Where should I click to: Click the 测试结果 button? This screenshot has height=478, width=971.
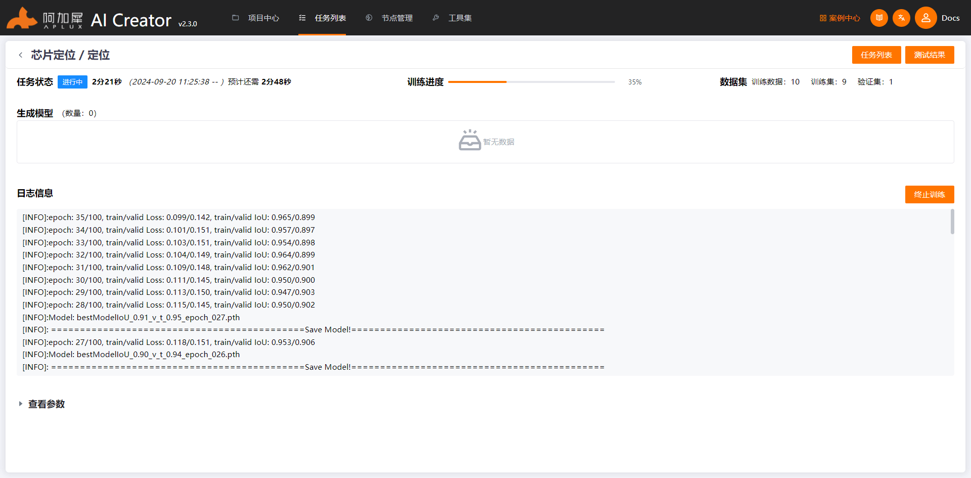(930, 55)
